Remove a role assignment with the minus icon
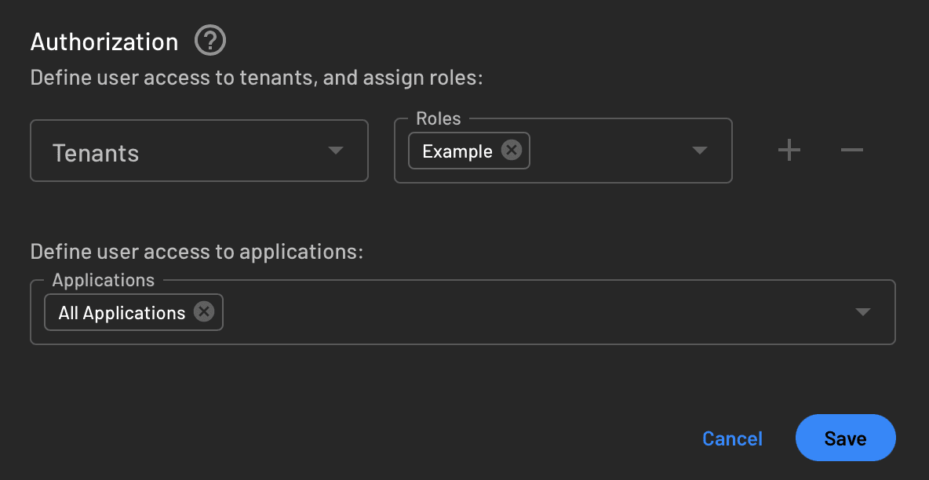The height and width of the screenshot is (480, 929). [851, 150]
